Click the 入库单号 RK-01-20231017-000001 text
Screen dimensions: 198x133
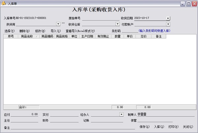[x=25, y=18]
